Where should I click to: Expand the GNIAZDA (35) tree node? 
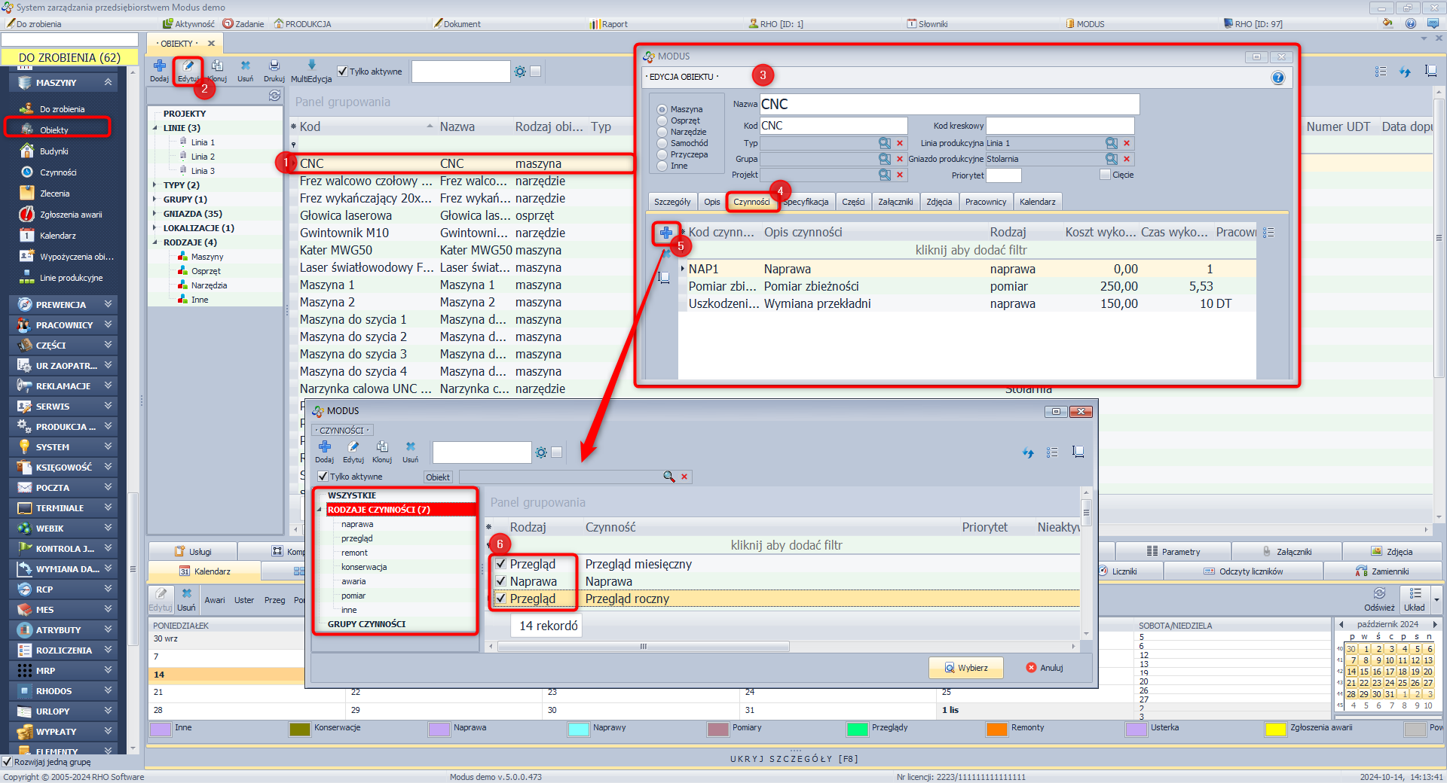point(155,214)
